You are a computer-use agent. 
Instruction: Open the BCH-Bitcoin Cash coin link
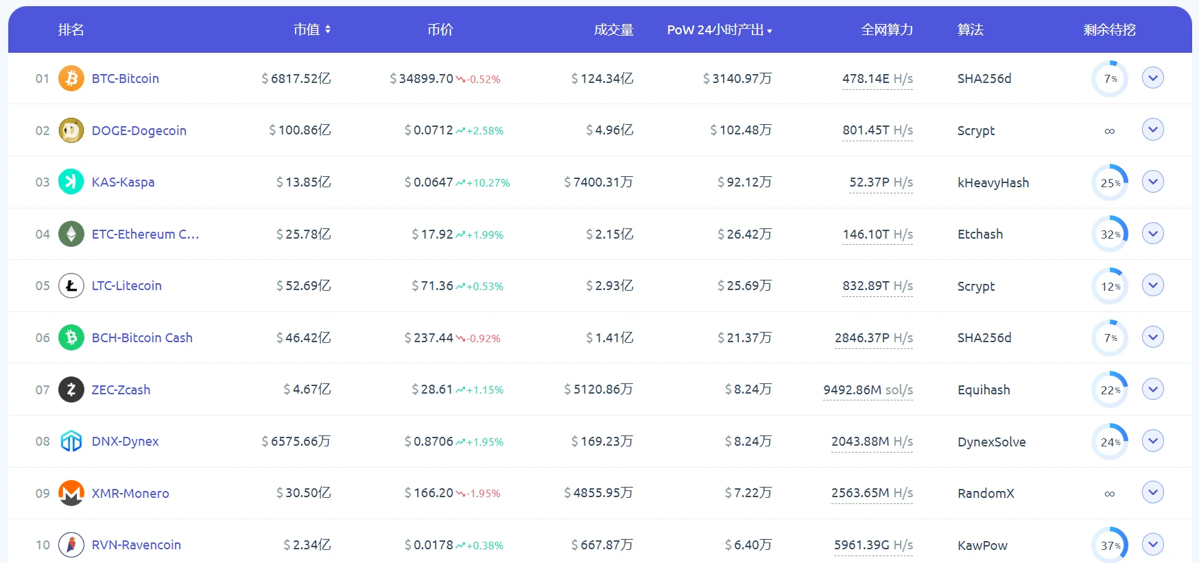click(142, 337)
